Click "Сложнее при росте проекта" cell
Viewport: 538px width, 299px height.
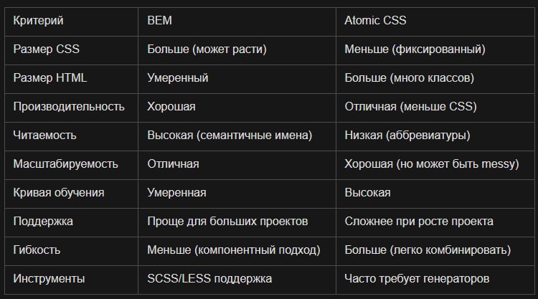tap(435, 222)
